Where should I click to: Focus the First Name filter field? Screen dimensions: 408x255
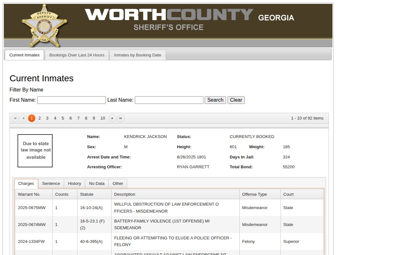pyautogui.click(x=71, y=100)
